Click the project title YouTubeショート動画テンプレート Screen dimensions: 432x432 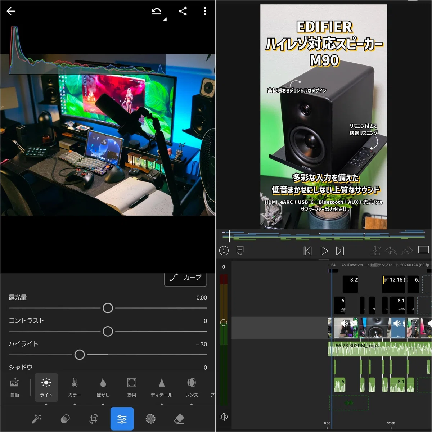pyautogui.click(x=369, y=265)
